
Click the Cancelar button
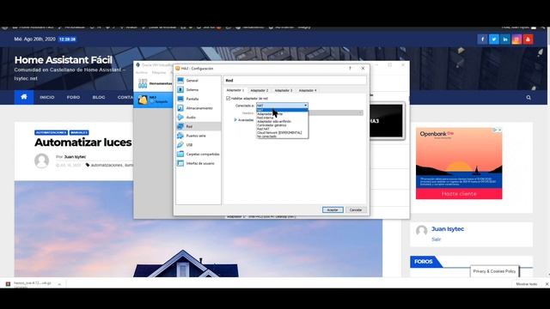[x=356, y=209]
